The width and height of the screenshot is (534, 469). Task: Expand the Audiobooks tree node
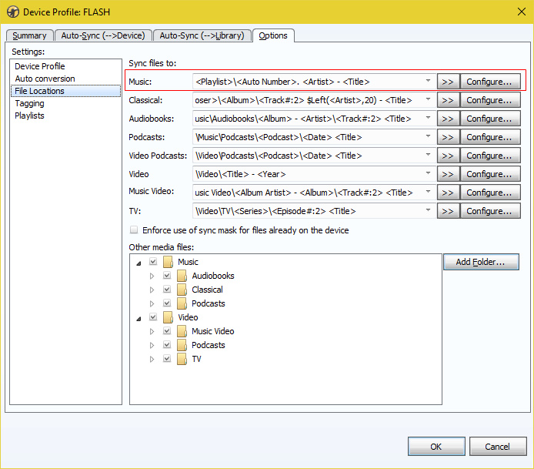pyautogui.click(x=152, y=276)
